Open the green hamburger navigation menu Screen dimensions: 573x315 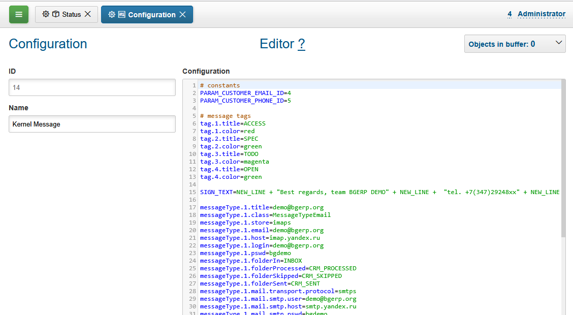tap(18, 14)
